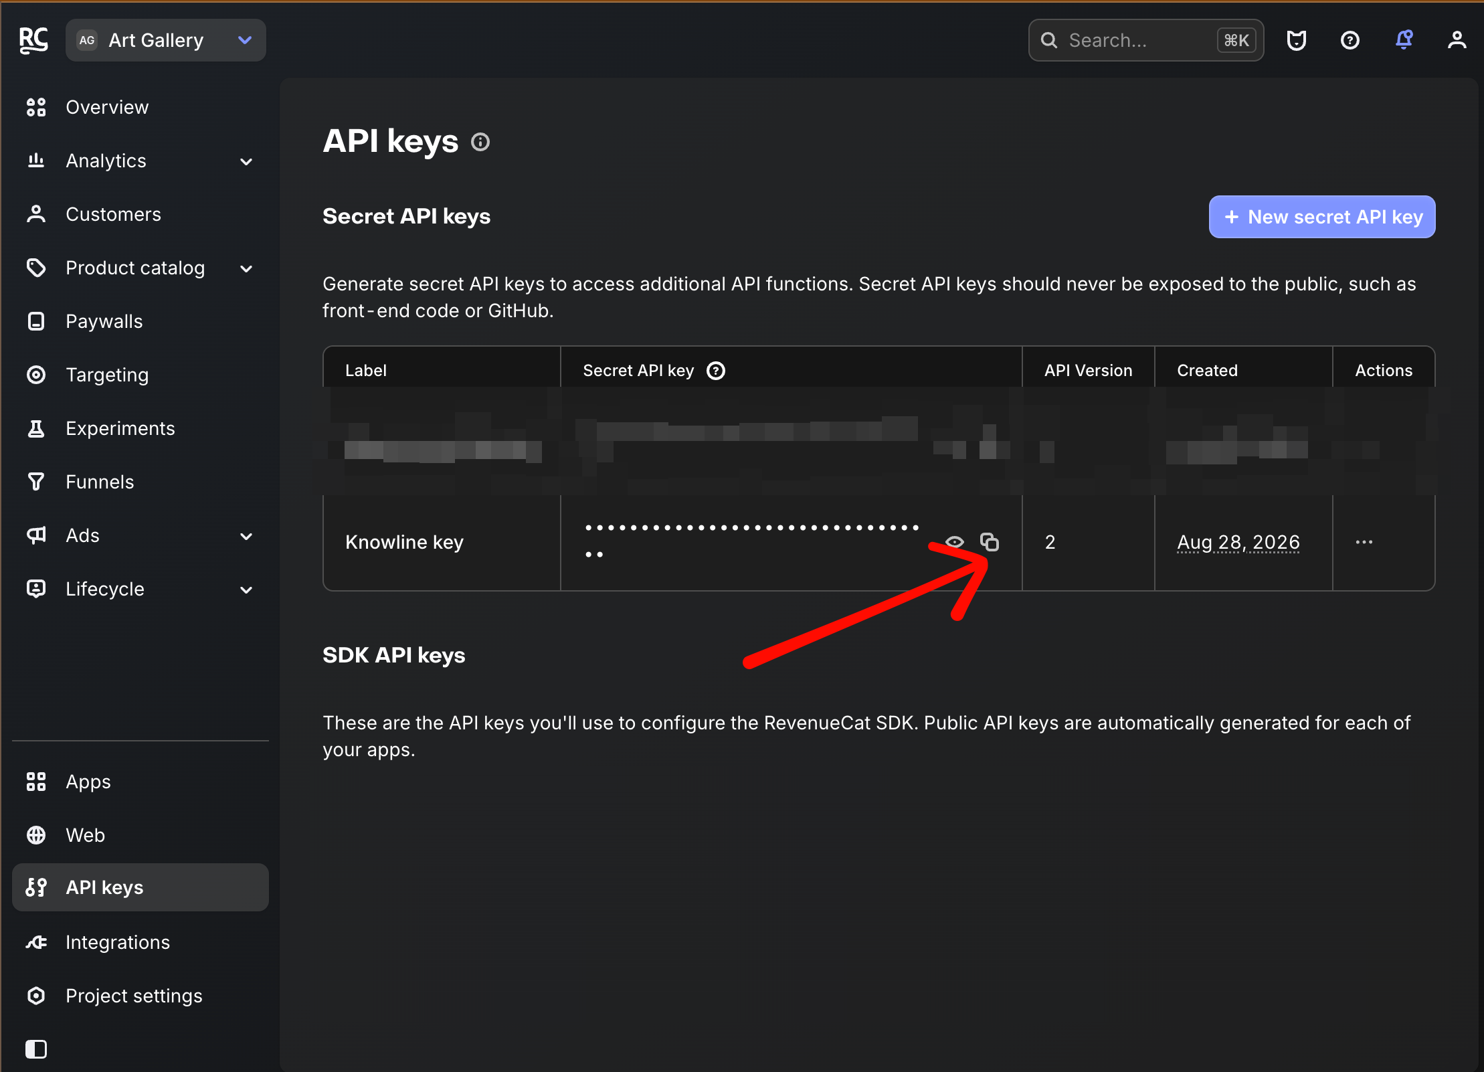This screenshot has height=1072, width=1484.
Task: Click the info icon beside API keys title
Action: click(480, 142)
